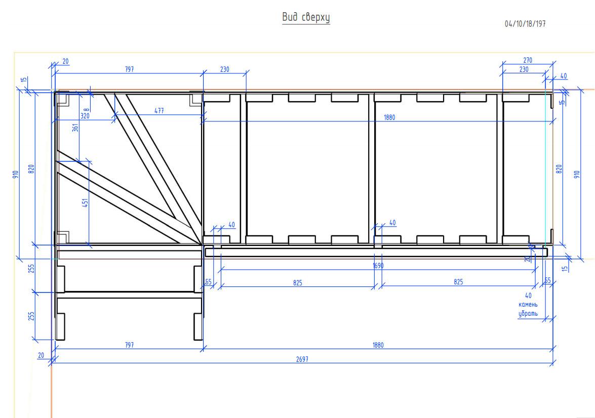This screenshot has height=418, width=595.
Task: Click the "230" dimension next to the top "797"
Action: tap(225, 69)
